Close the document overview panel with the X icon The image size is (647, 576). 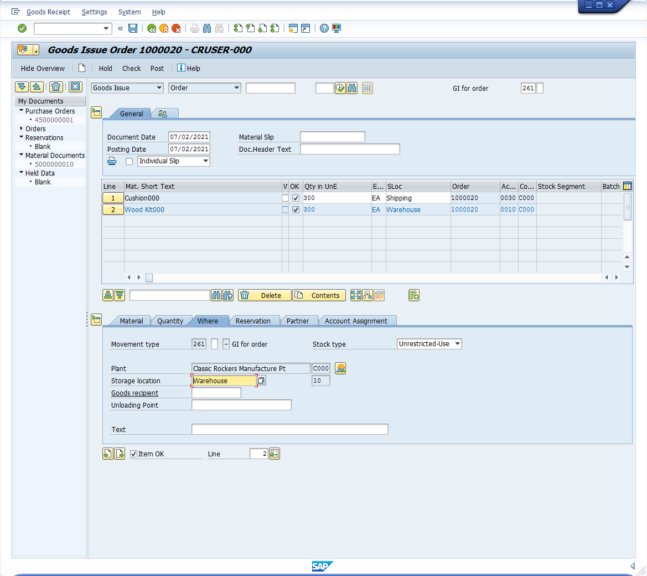(x=75, y=87)
